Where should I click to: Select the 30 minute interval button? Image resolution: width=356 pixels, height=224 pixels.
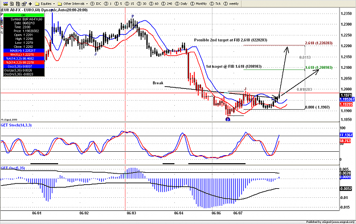[141, 3]
